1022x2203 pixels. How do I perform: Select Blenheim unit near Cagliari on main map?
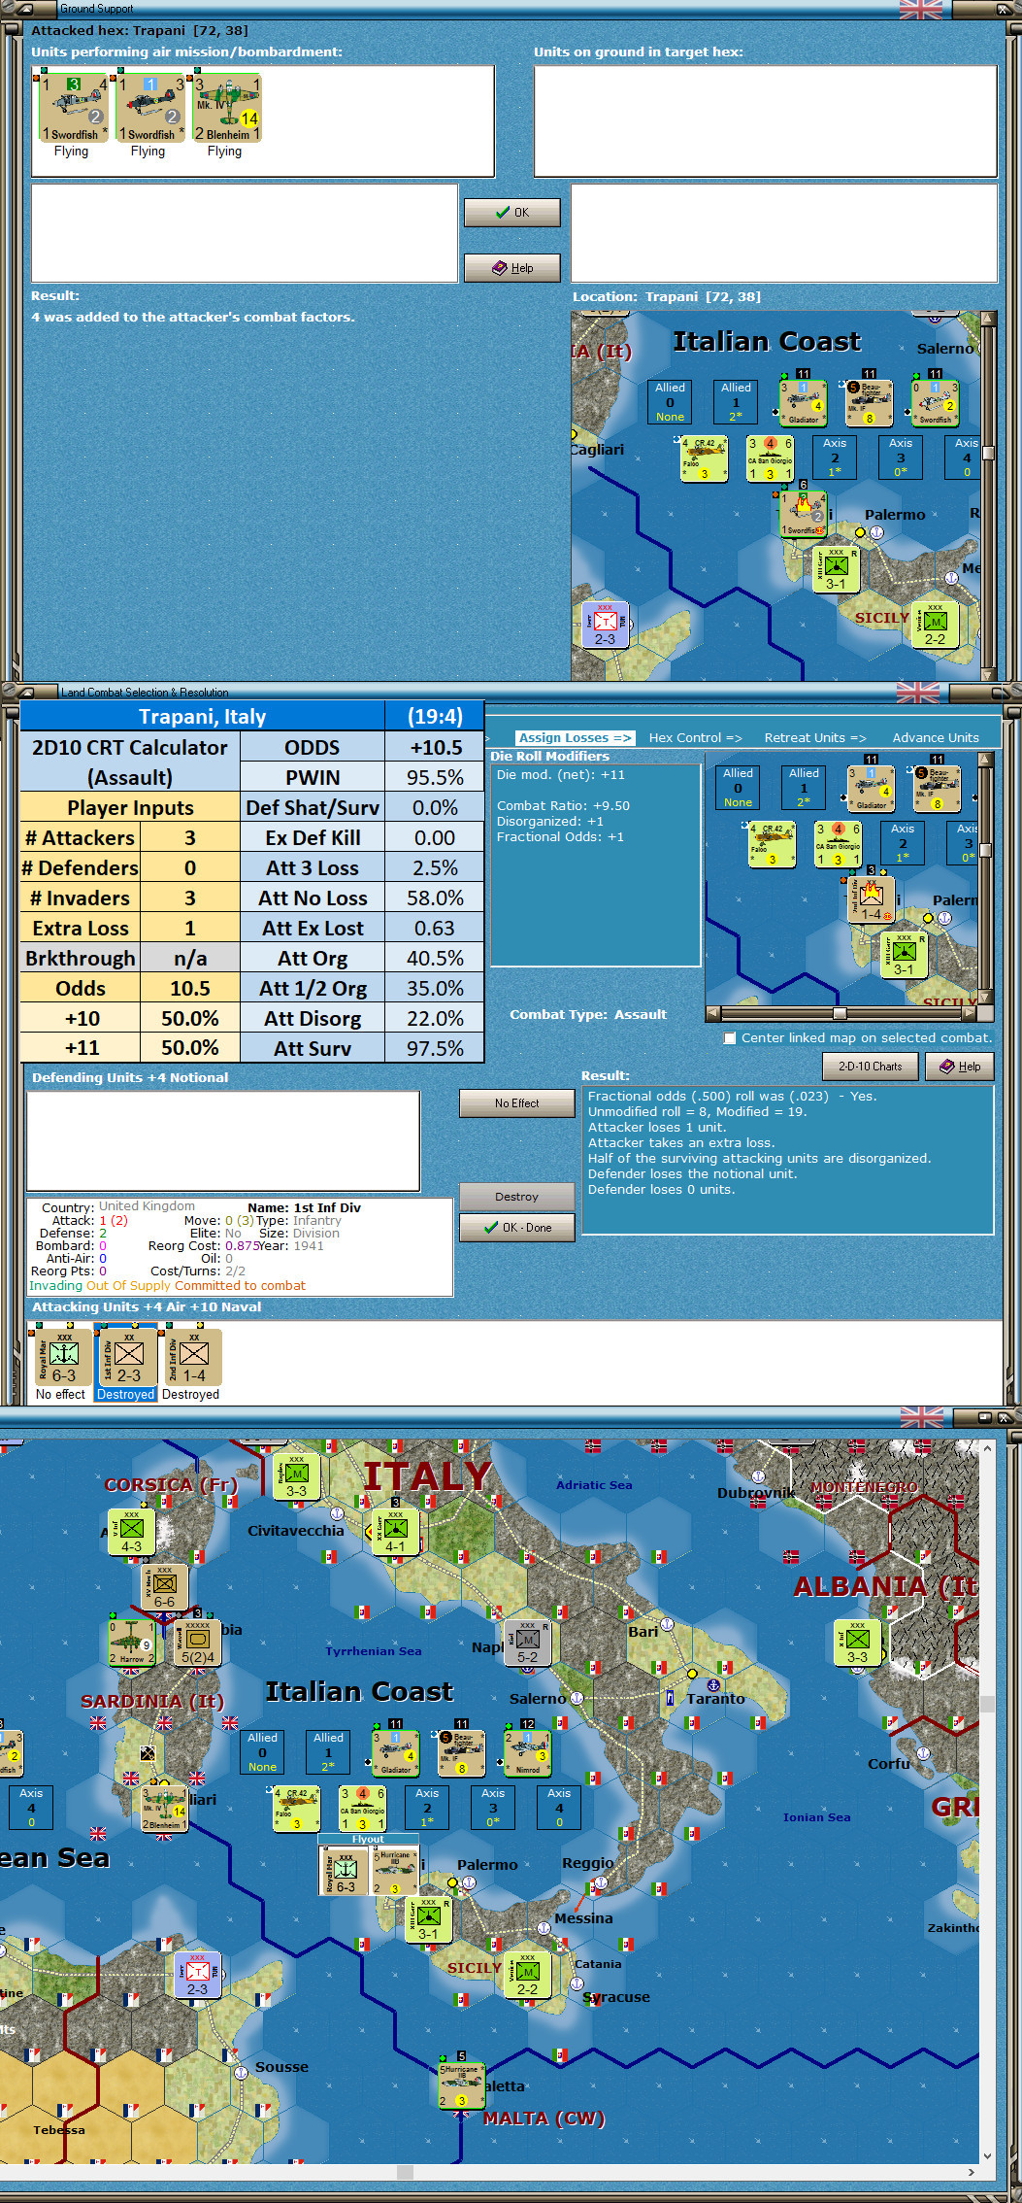point(164,1809)
